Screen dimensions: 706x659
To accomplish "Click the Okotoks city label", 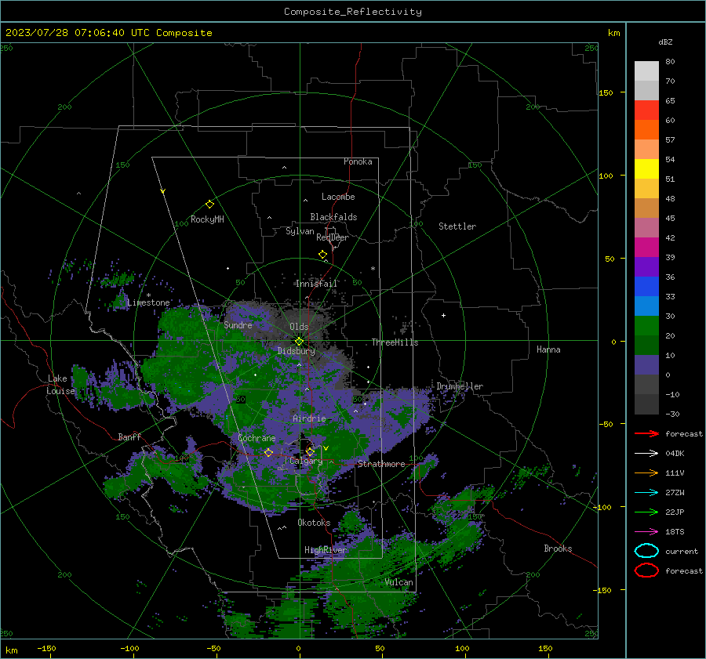I will (x=314, y=523).
